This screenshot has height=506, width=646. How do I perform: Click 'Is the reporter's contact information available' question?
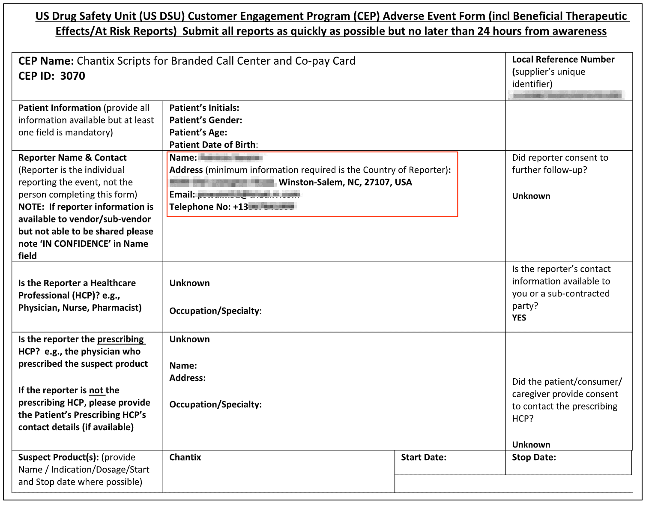pos(561,287)
